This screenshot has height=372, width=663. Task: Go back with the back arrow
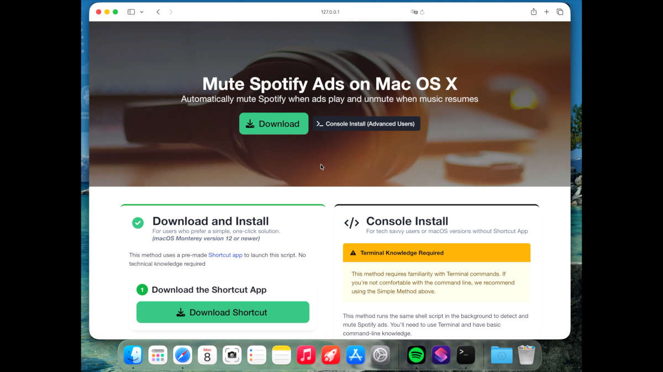158,12
